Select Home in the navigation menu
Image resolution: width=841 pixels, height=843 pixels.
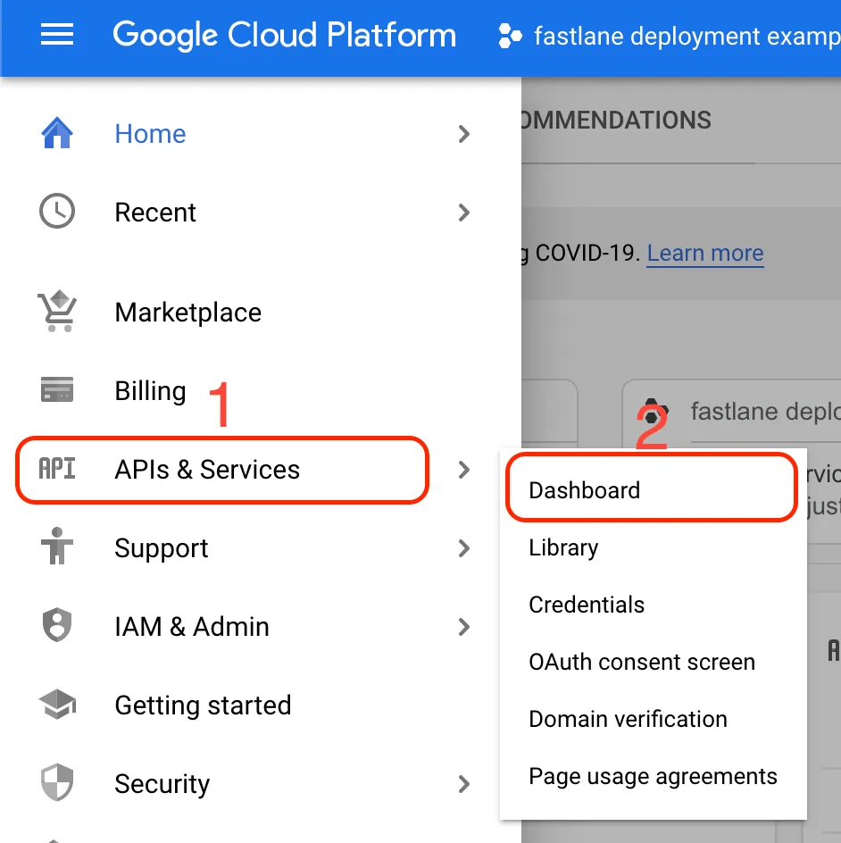click(151, 134)
